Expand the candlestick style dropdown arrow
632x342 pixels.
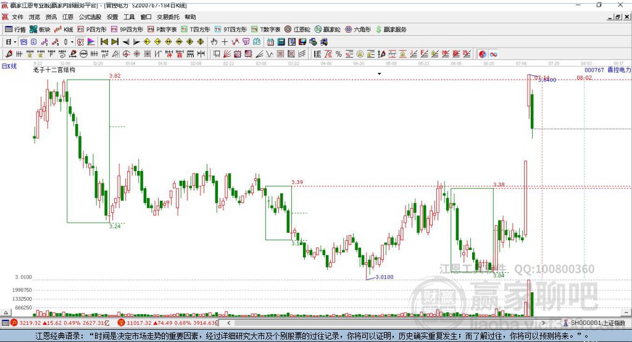tap(72, 42)
